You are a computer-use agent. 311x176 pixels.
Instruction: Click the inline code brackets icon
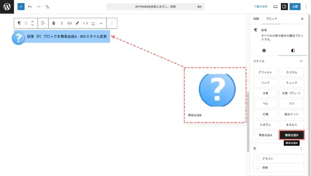(x=85, y=23)
